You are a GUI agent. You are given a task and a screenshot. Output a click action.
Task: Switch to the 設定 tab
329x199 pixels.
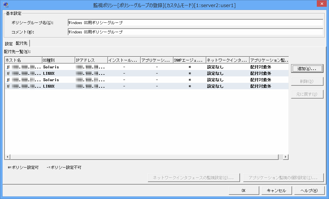[9, 44]
